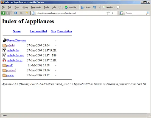Image resolution: width=151 pixels, height=118 pixels.
Task: Open the Tools menu
Action: (x=46, y=7)
